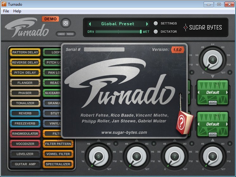Image resolution: width=236 pixels, height=177 pixels.
Task: Click the orange DEMO badge
Action: point(50,19)
